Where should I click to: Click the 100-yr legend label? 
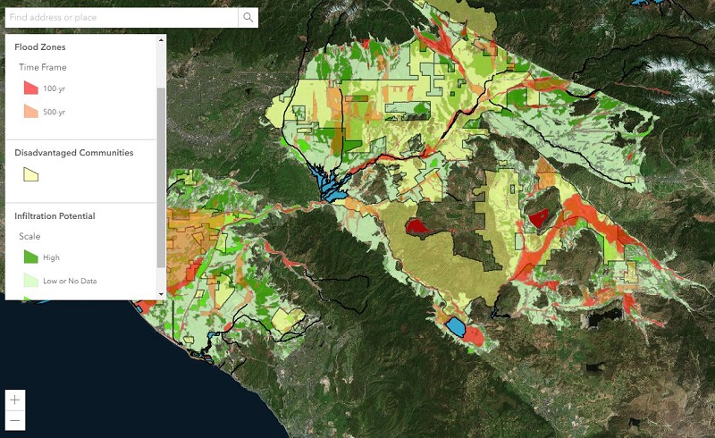pyautogui.click(x=54, y=88)
